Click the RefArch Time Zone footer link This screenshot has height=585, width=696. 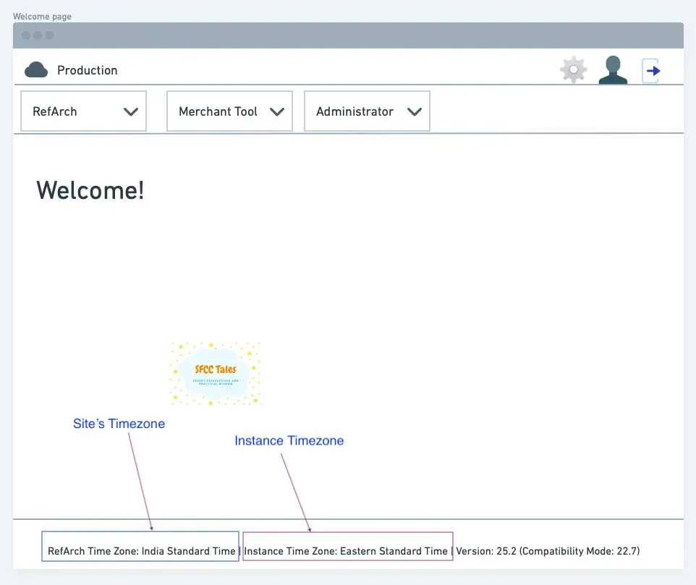click(140, 550)
